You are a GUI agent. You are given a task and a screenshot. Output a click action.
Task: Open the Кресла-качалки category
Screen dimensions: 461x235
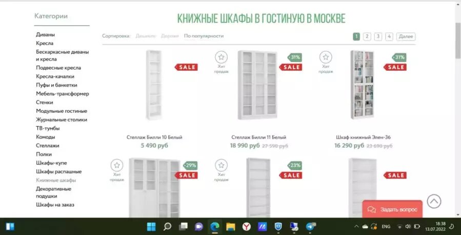55,76
